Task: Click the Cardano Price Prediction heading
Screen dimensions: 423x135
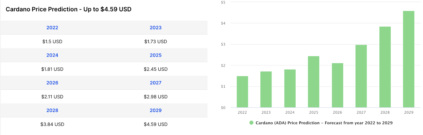Action: [68, 9]
